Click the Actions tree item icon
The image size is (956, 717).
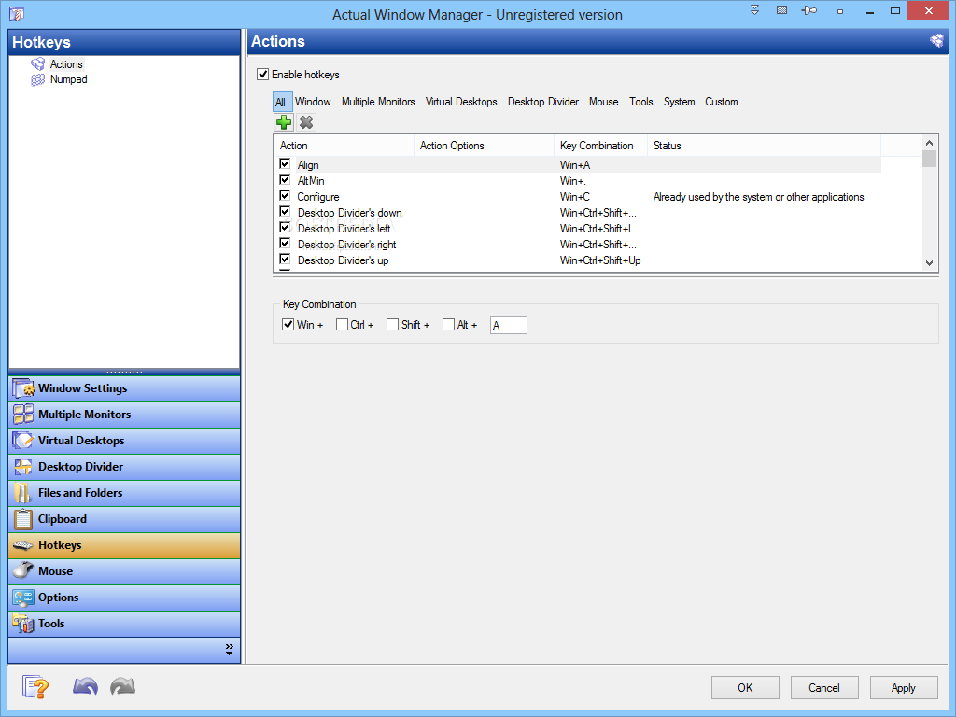tap(37, 64)
